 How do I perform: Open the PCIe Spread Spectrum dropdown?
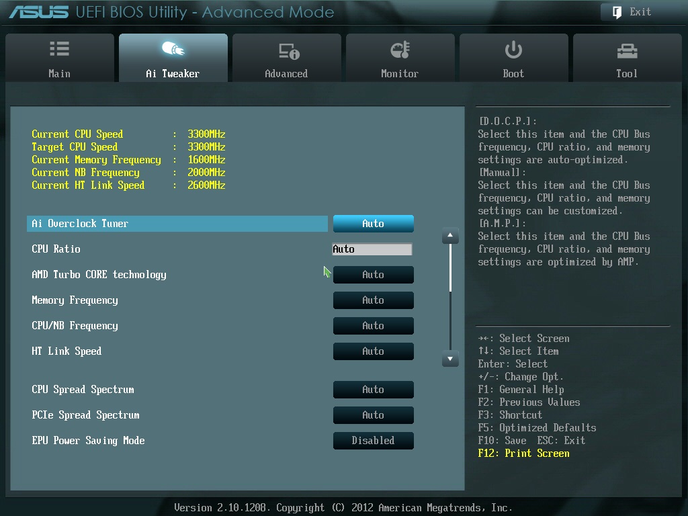374,415
